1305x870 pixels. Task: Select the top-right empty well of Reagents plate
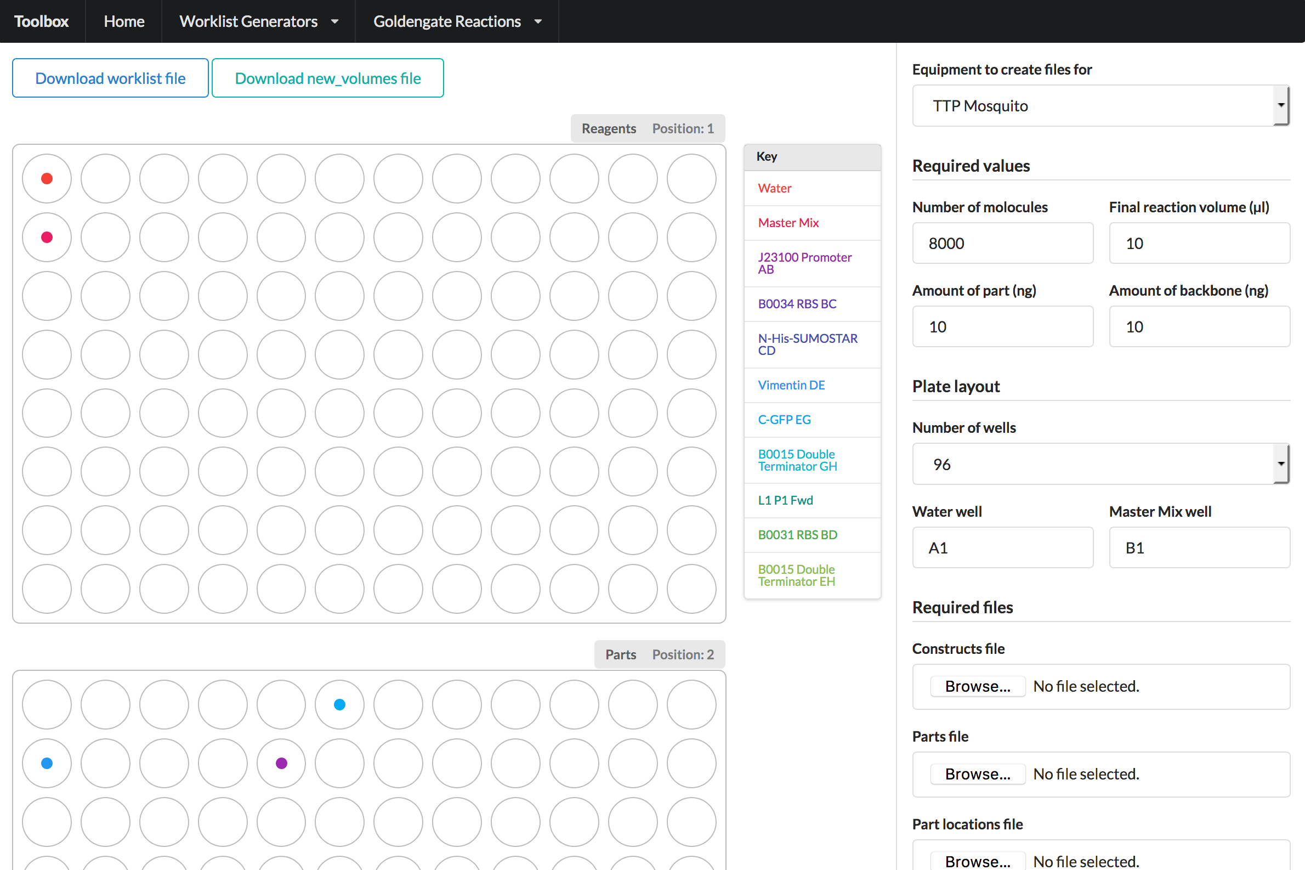point(691,179)
